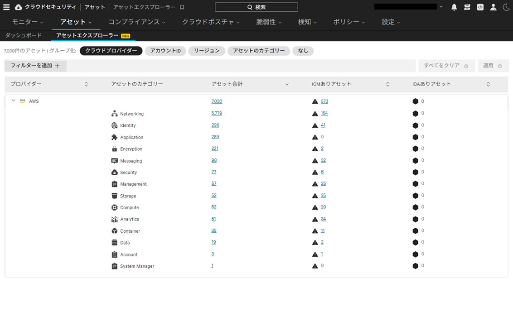The height and width of the screenshot is (317, 513).
Task: Click the Networking category icon
Action: coord(115,114)
